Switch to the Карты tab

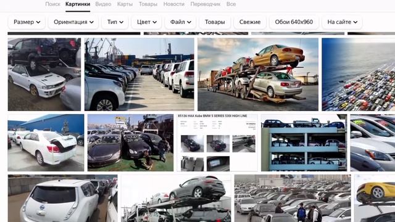125,4
